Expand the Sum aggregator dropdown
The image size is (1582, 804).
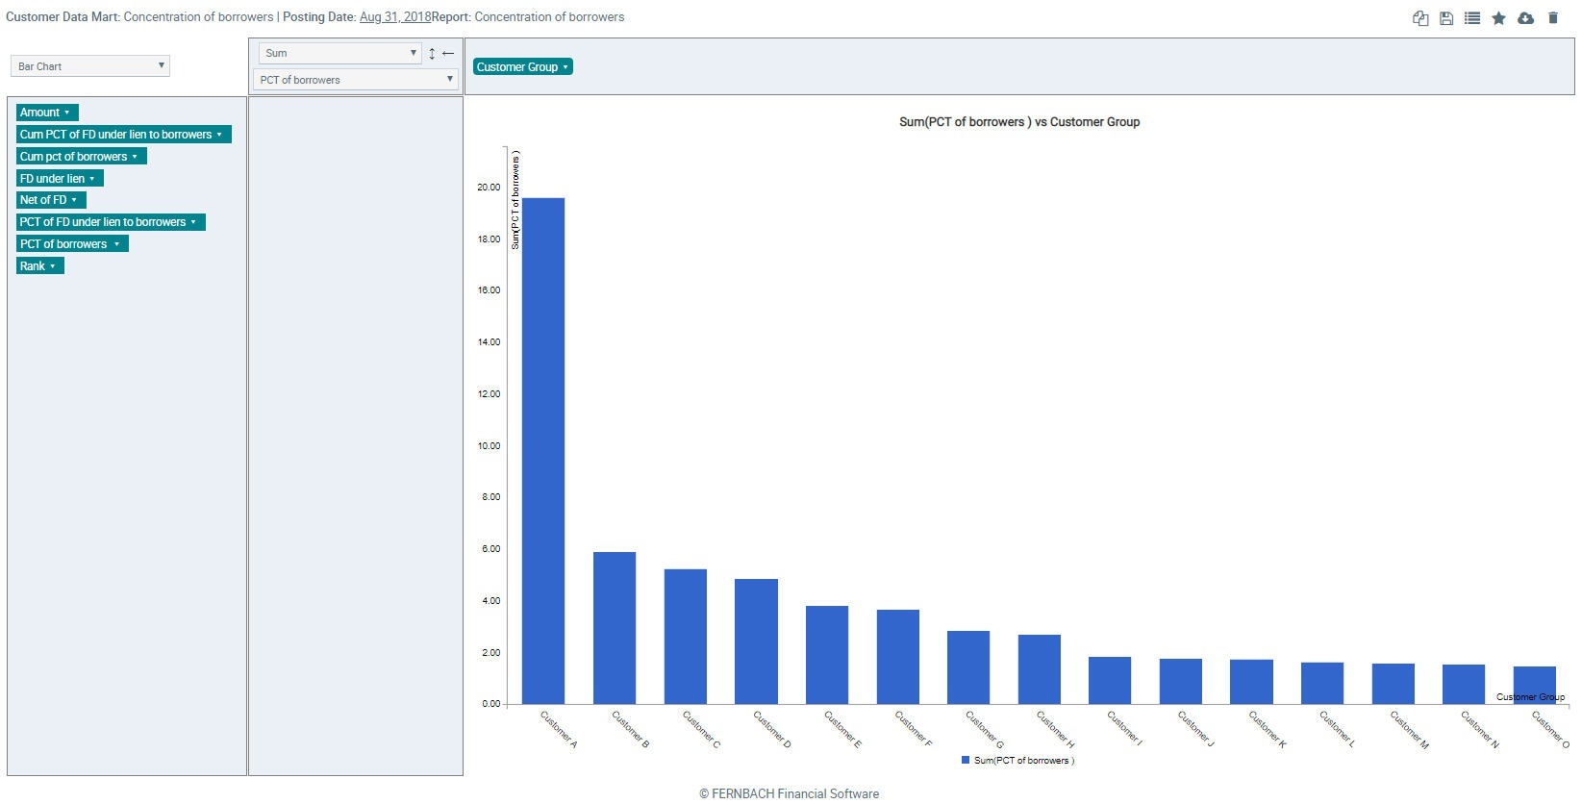point(340,54)
